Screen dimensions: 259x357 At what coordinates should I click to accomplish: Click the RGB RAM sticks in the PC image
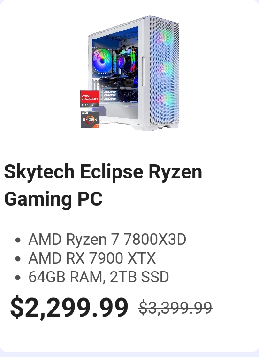tap(133, 60)
